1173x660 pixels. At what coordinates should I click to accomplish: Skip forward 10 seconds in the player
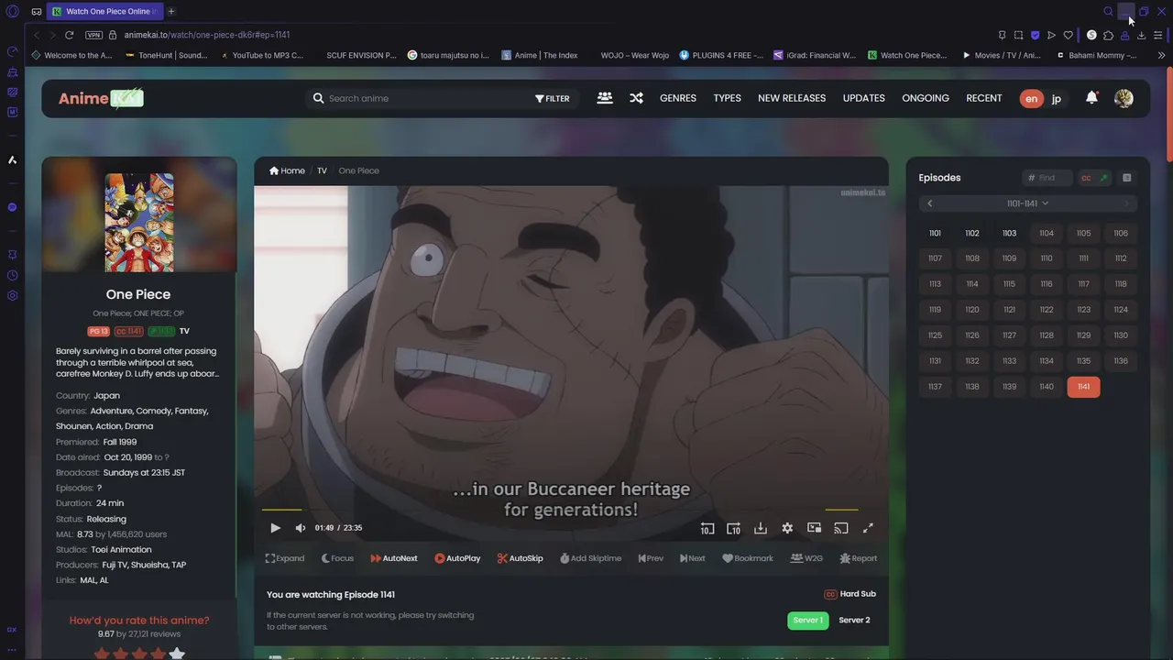tap(733, 528)
